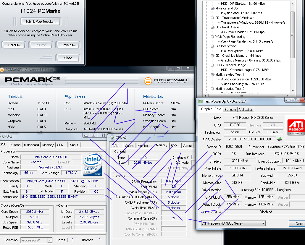The height and width of the screenshot is (245, 305).
Task: Minimize the GPU-Z window
Action: point(288,100)
